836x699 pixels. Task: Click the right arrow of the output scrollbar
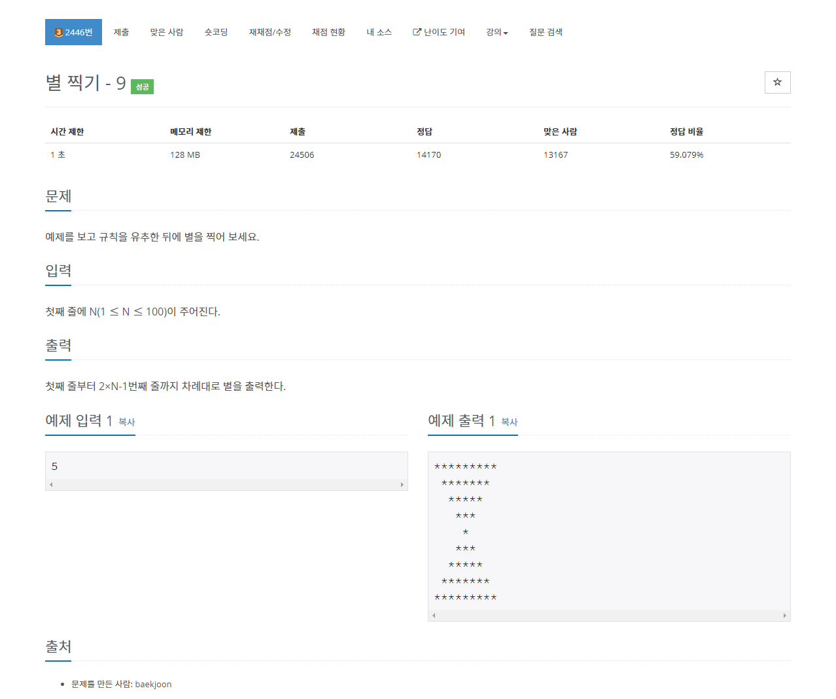coord(785,615)
